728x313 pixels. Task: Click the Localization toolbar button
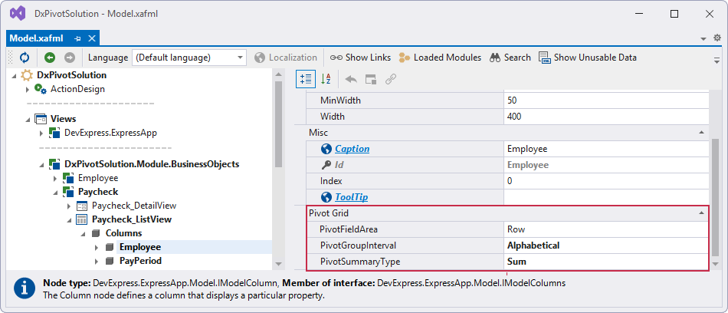point(286,58)
